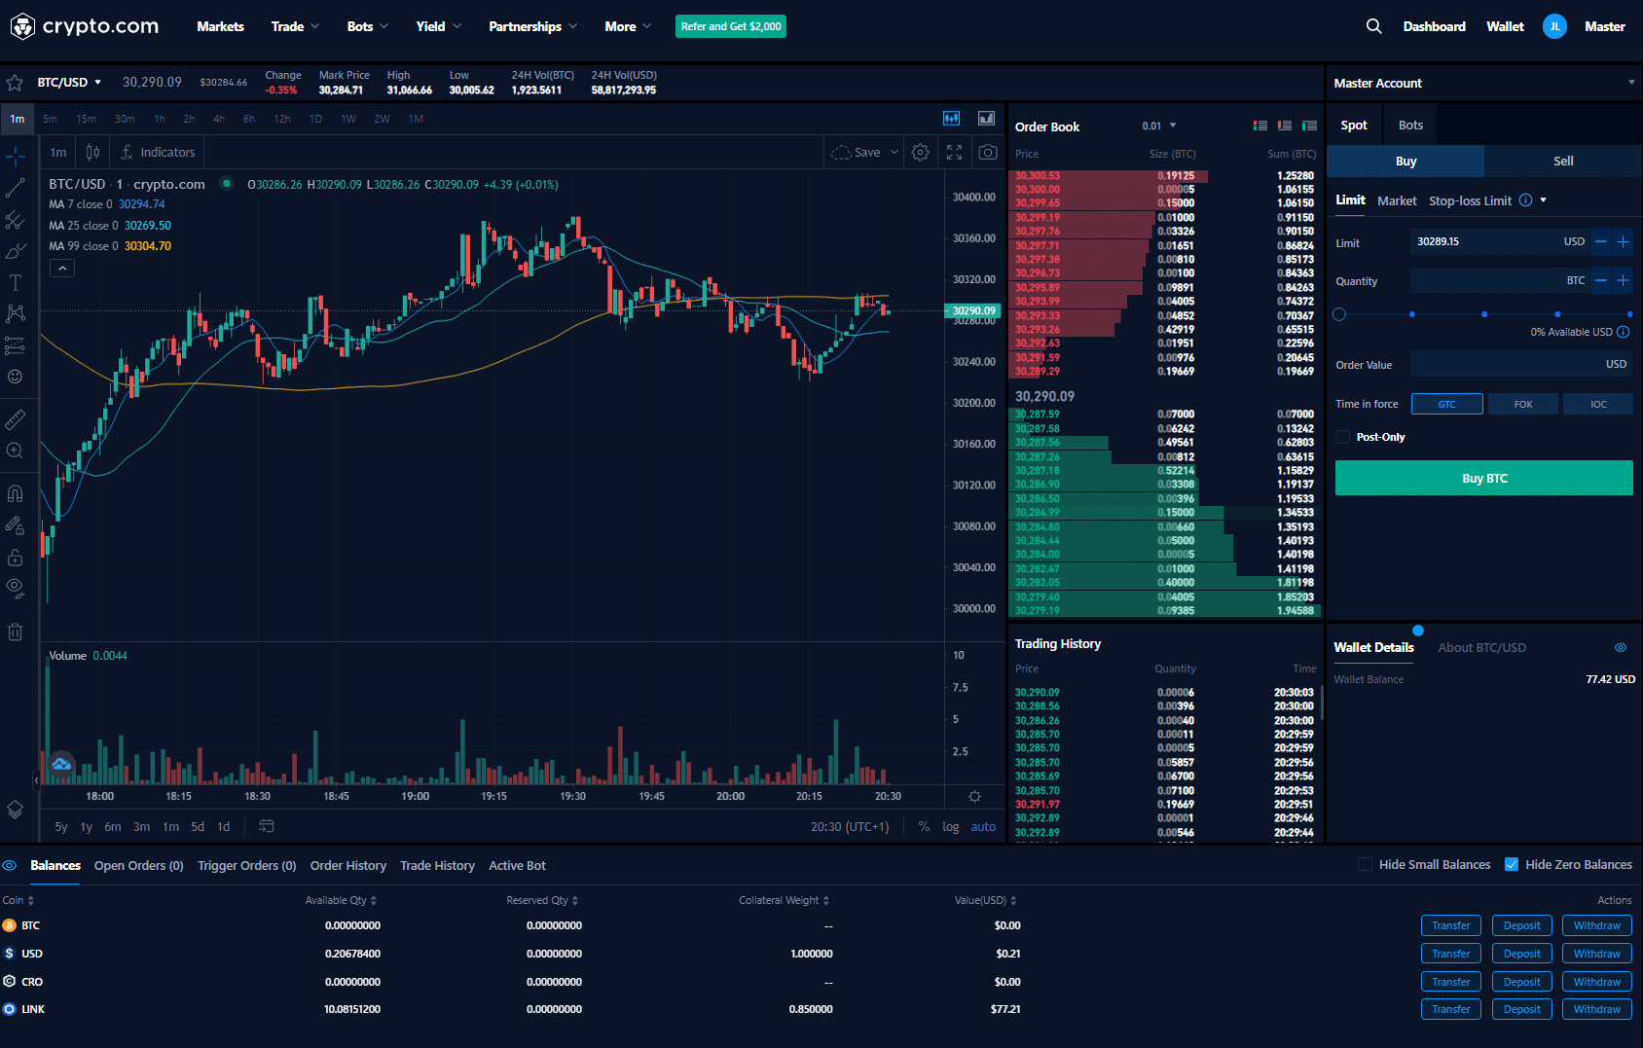
Task: Select FOK time in force
Action: [x=1523, y=404]
